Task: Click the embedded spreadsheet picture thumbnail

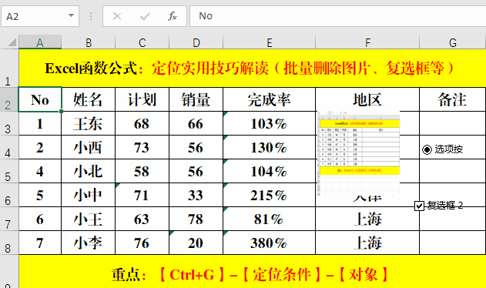Action: pos(359,153)
